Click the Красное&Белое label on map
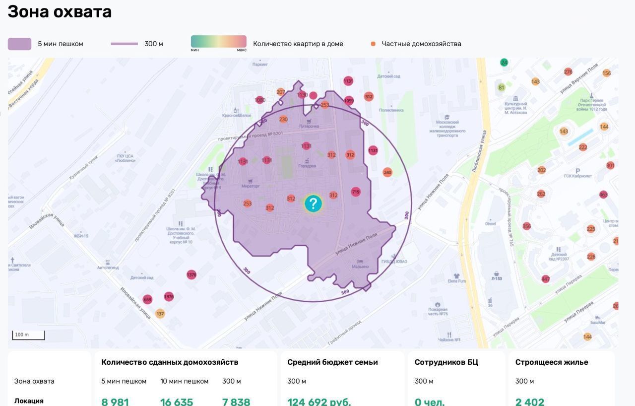This screenshot has height=406, width=635. (x=237, y=116)
